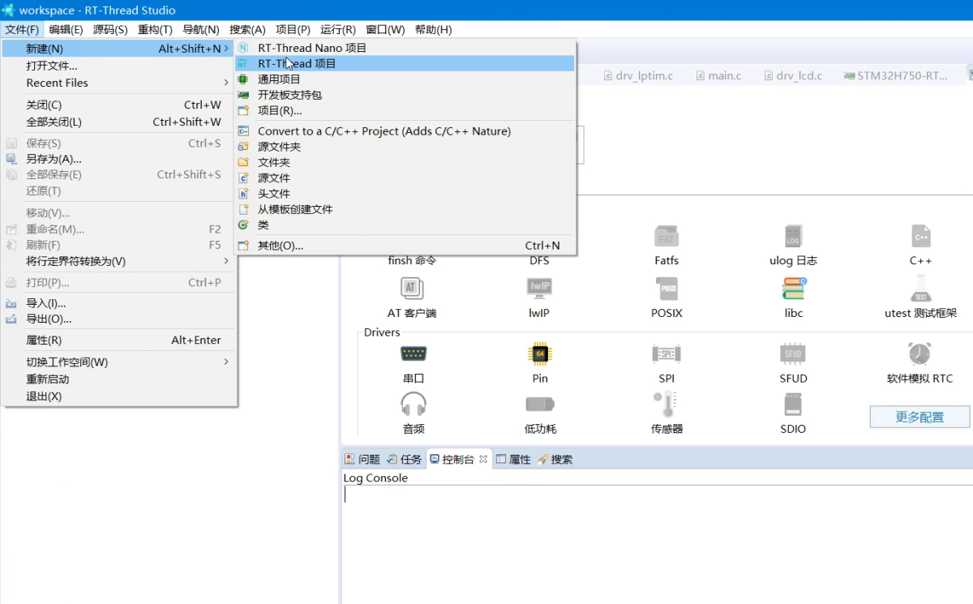Click 项目(R)... submenu entry

pyautogui.click(x=405, y=110)
